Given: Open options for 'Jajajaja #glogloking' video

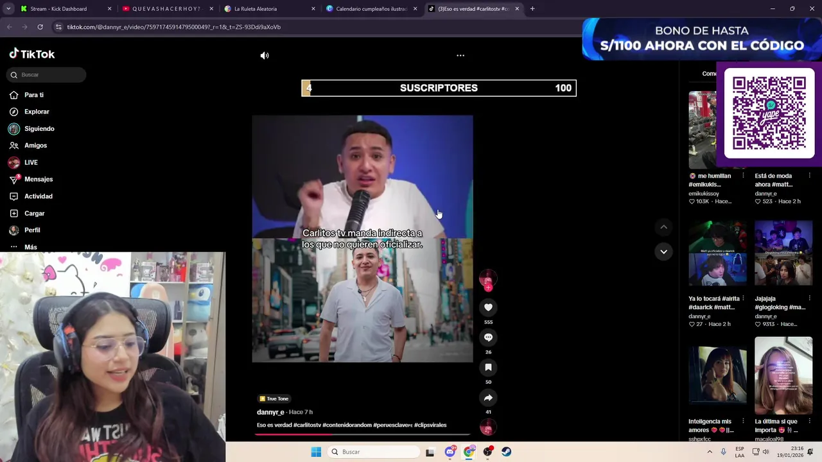Looking at the screenshot, I should 809,298.
